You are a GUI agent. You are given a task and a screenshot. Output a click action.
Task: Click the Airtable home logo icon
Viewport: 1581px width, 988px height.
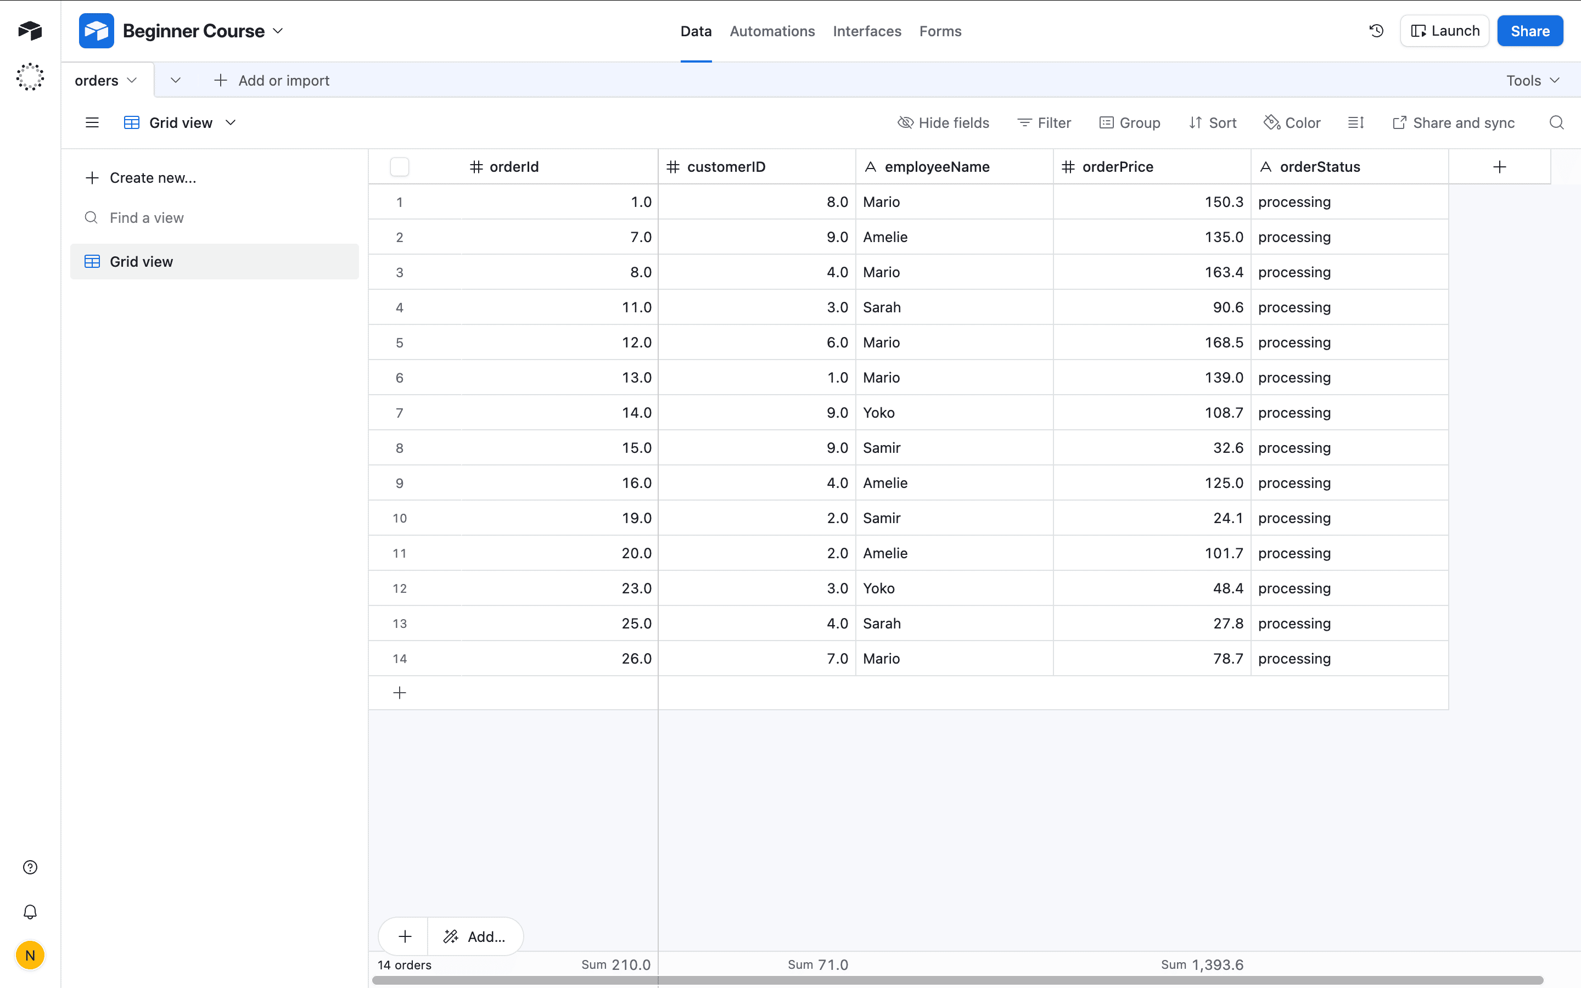30,30
